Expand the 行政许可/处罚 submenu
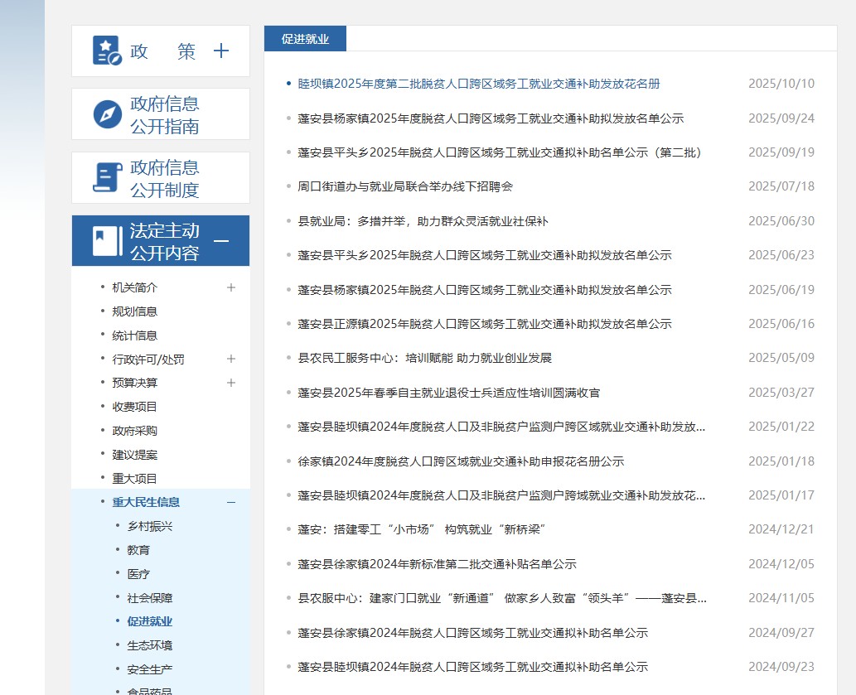Viewport: 856px width, 695px height. click(x=231, y=359)
